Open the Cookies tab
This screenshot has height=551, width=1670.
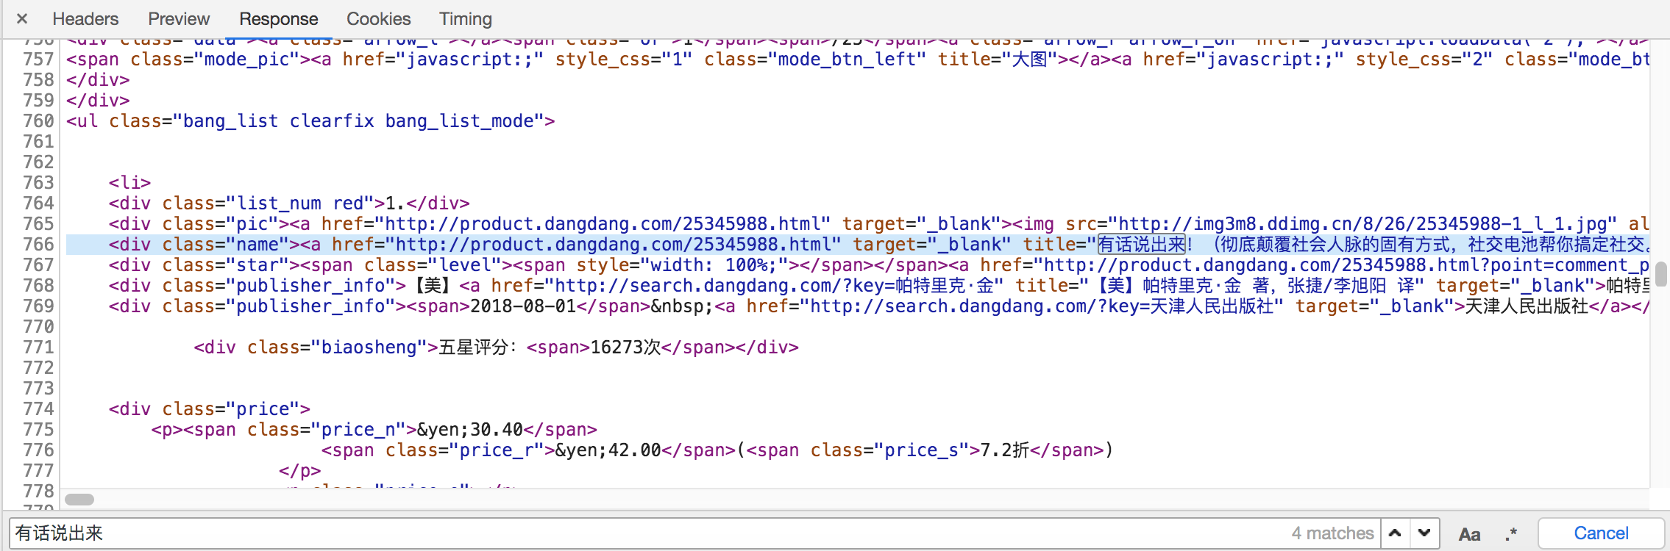click(x=379, y=18)
